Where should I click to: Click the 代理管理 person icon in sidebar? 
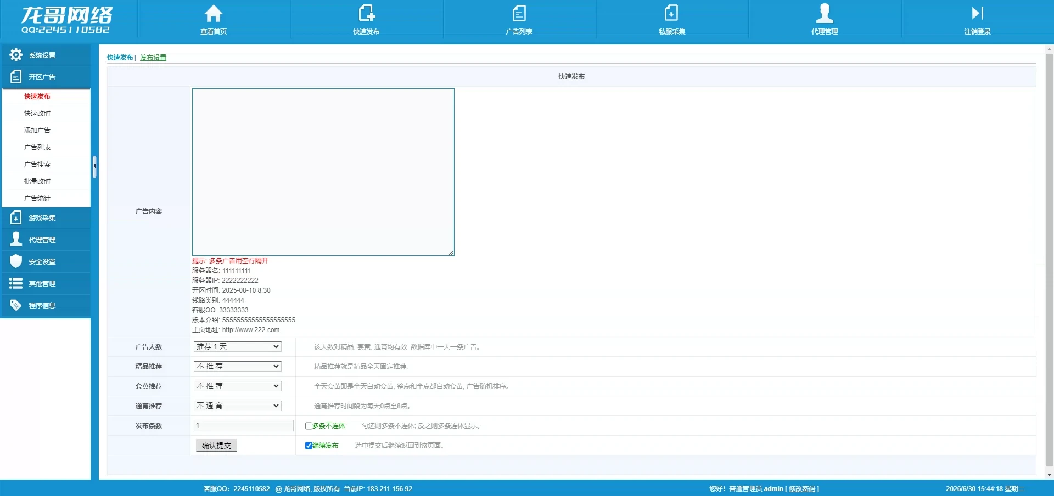point(16,240)
